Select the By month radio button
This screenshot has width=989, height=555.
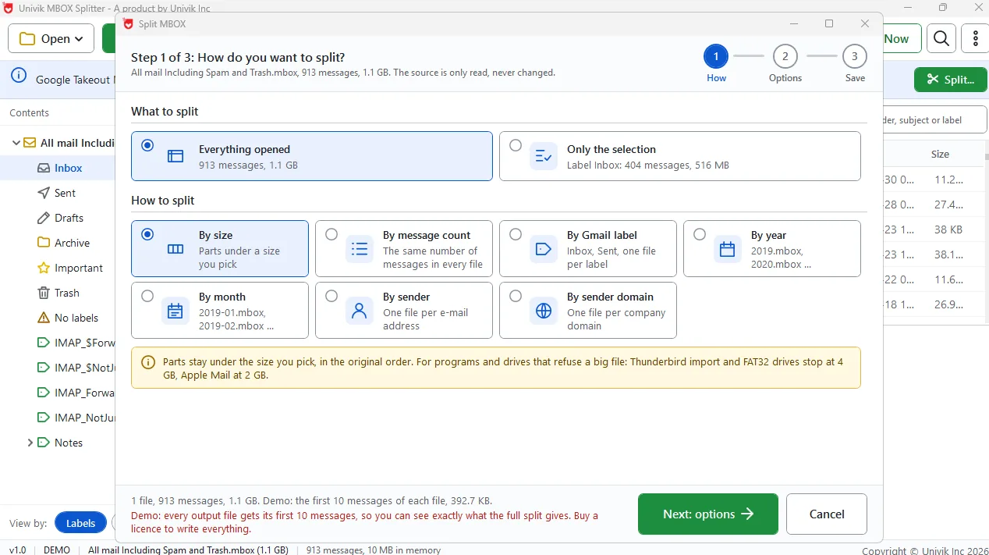coord(147,296)
